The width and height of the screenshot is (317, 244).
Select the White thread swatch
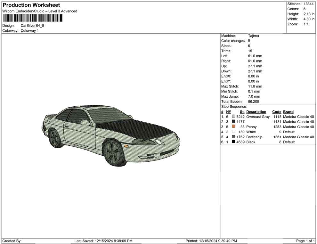233,132
